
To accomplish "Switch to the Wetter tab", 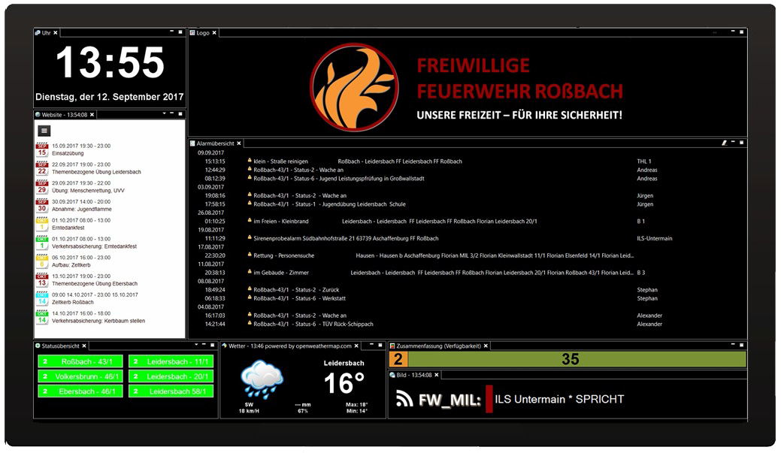I will click(x=290, y=346).
